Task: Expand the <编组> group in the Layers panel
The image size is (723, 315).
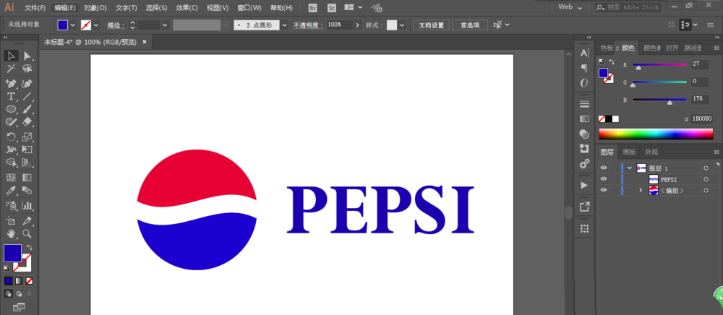Action: click(641, 190)
